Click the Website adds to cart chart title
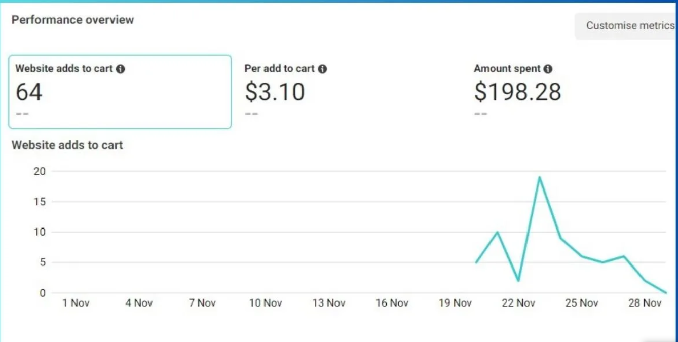The image size is (678, 342). coord(67,145)
